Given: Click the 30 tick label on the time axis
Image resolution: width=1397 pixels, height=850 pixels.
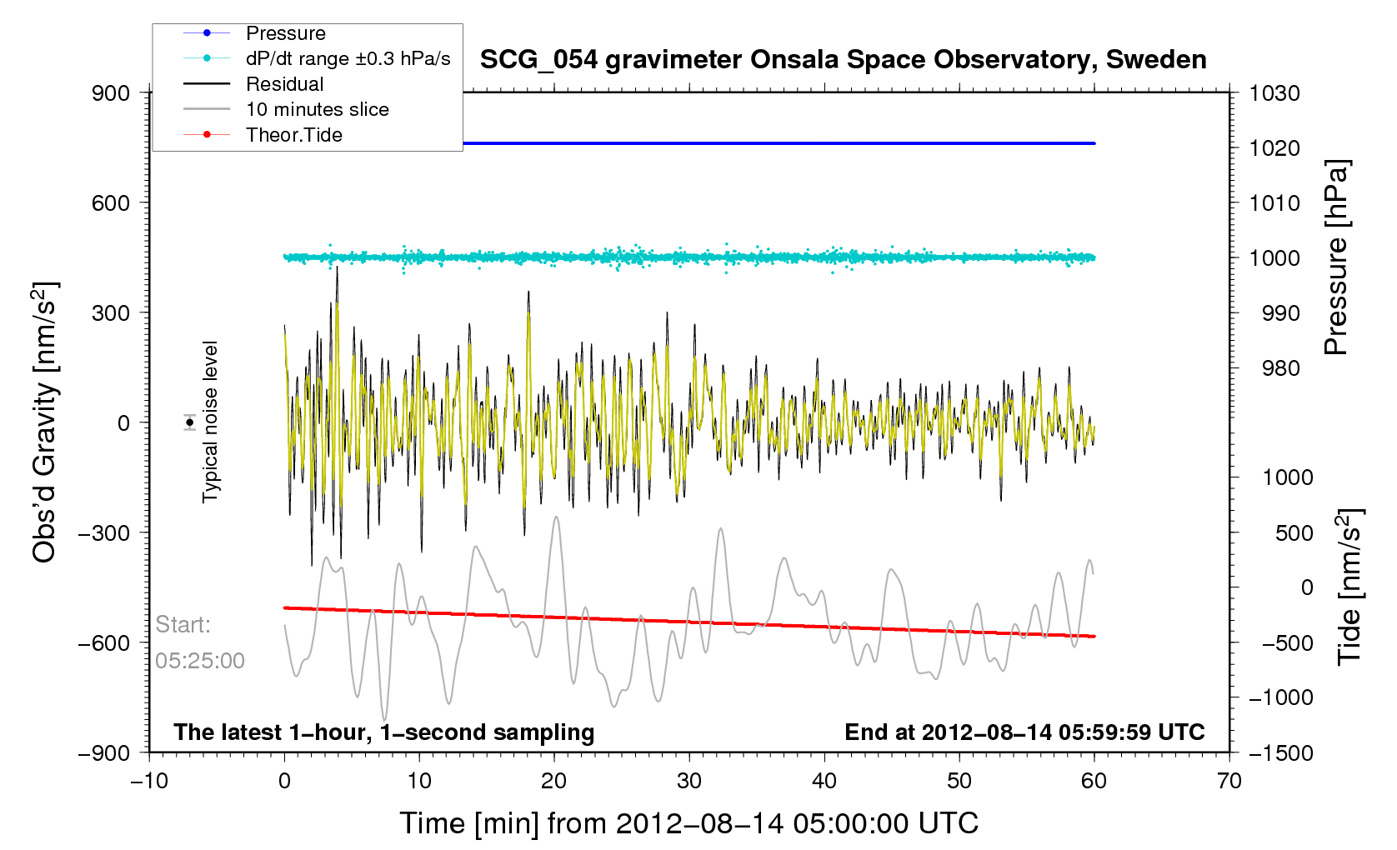Looking at the screenshot, I should [689, 781].
